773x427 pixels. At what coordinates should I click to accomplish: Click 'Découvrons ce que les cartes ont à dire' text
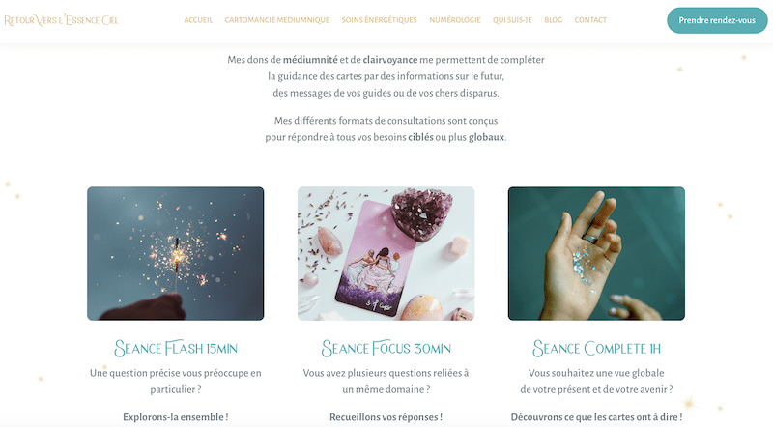(x=594, y=417)
